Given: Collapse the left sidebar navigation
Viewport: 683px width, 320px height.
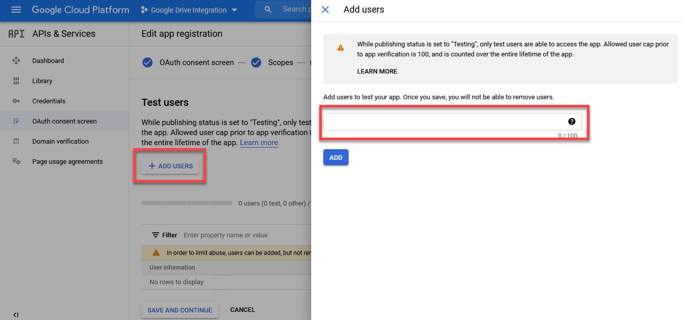Looking at the screenshot, I should click(x=16, y=315).
